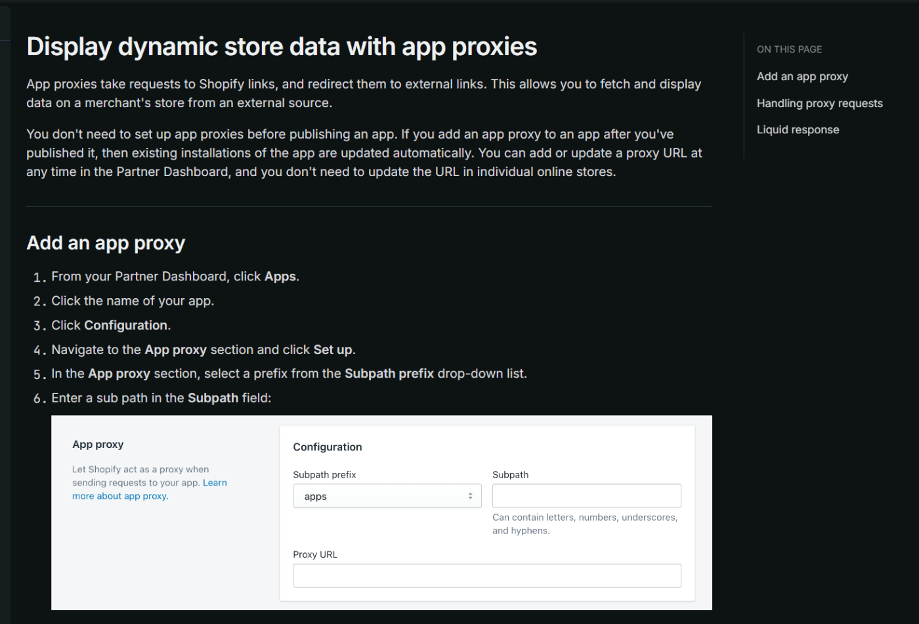Click paragraph starting 'App proxies take requests'
The image size is (919, 624).
tap(364, 93)
